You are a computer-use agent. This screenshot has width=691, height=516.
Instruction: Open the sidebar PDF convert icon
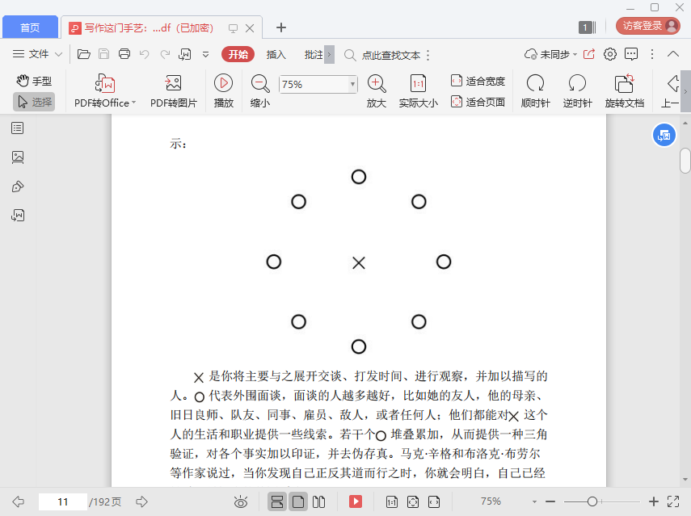click(18, 216)
